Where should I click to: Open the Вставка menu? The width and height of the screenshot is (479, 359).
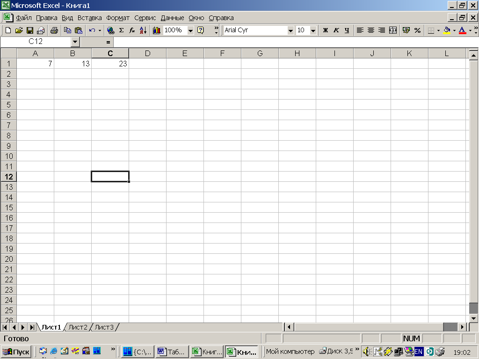(x=89, y=18)
